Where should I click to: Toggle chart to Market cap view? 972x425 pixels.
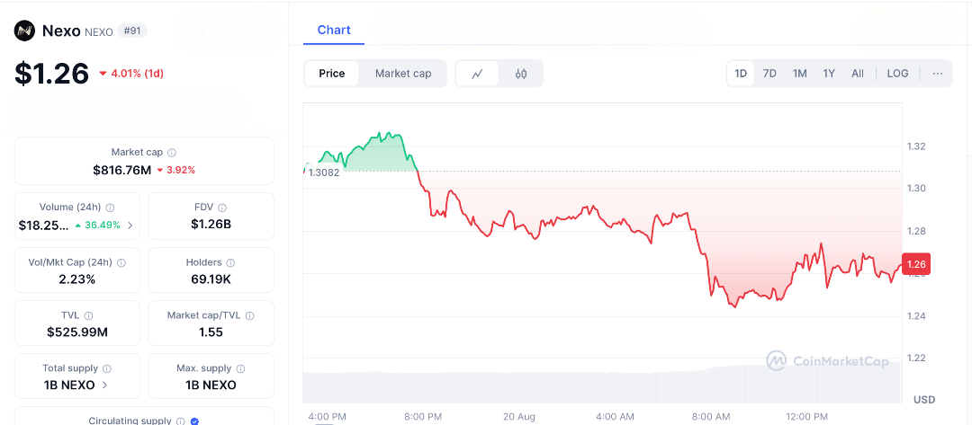pos(403,74)
